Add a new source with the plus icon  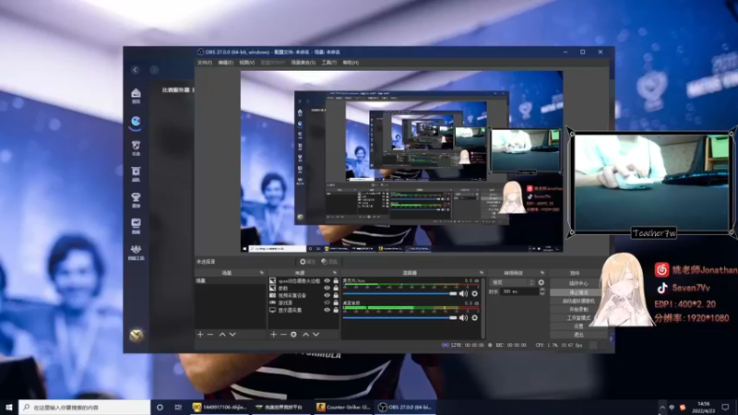click(273, 334)
